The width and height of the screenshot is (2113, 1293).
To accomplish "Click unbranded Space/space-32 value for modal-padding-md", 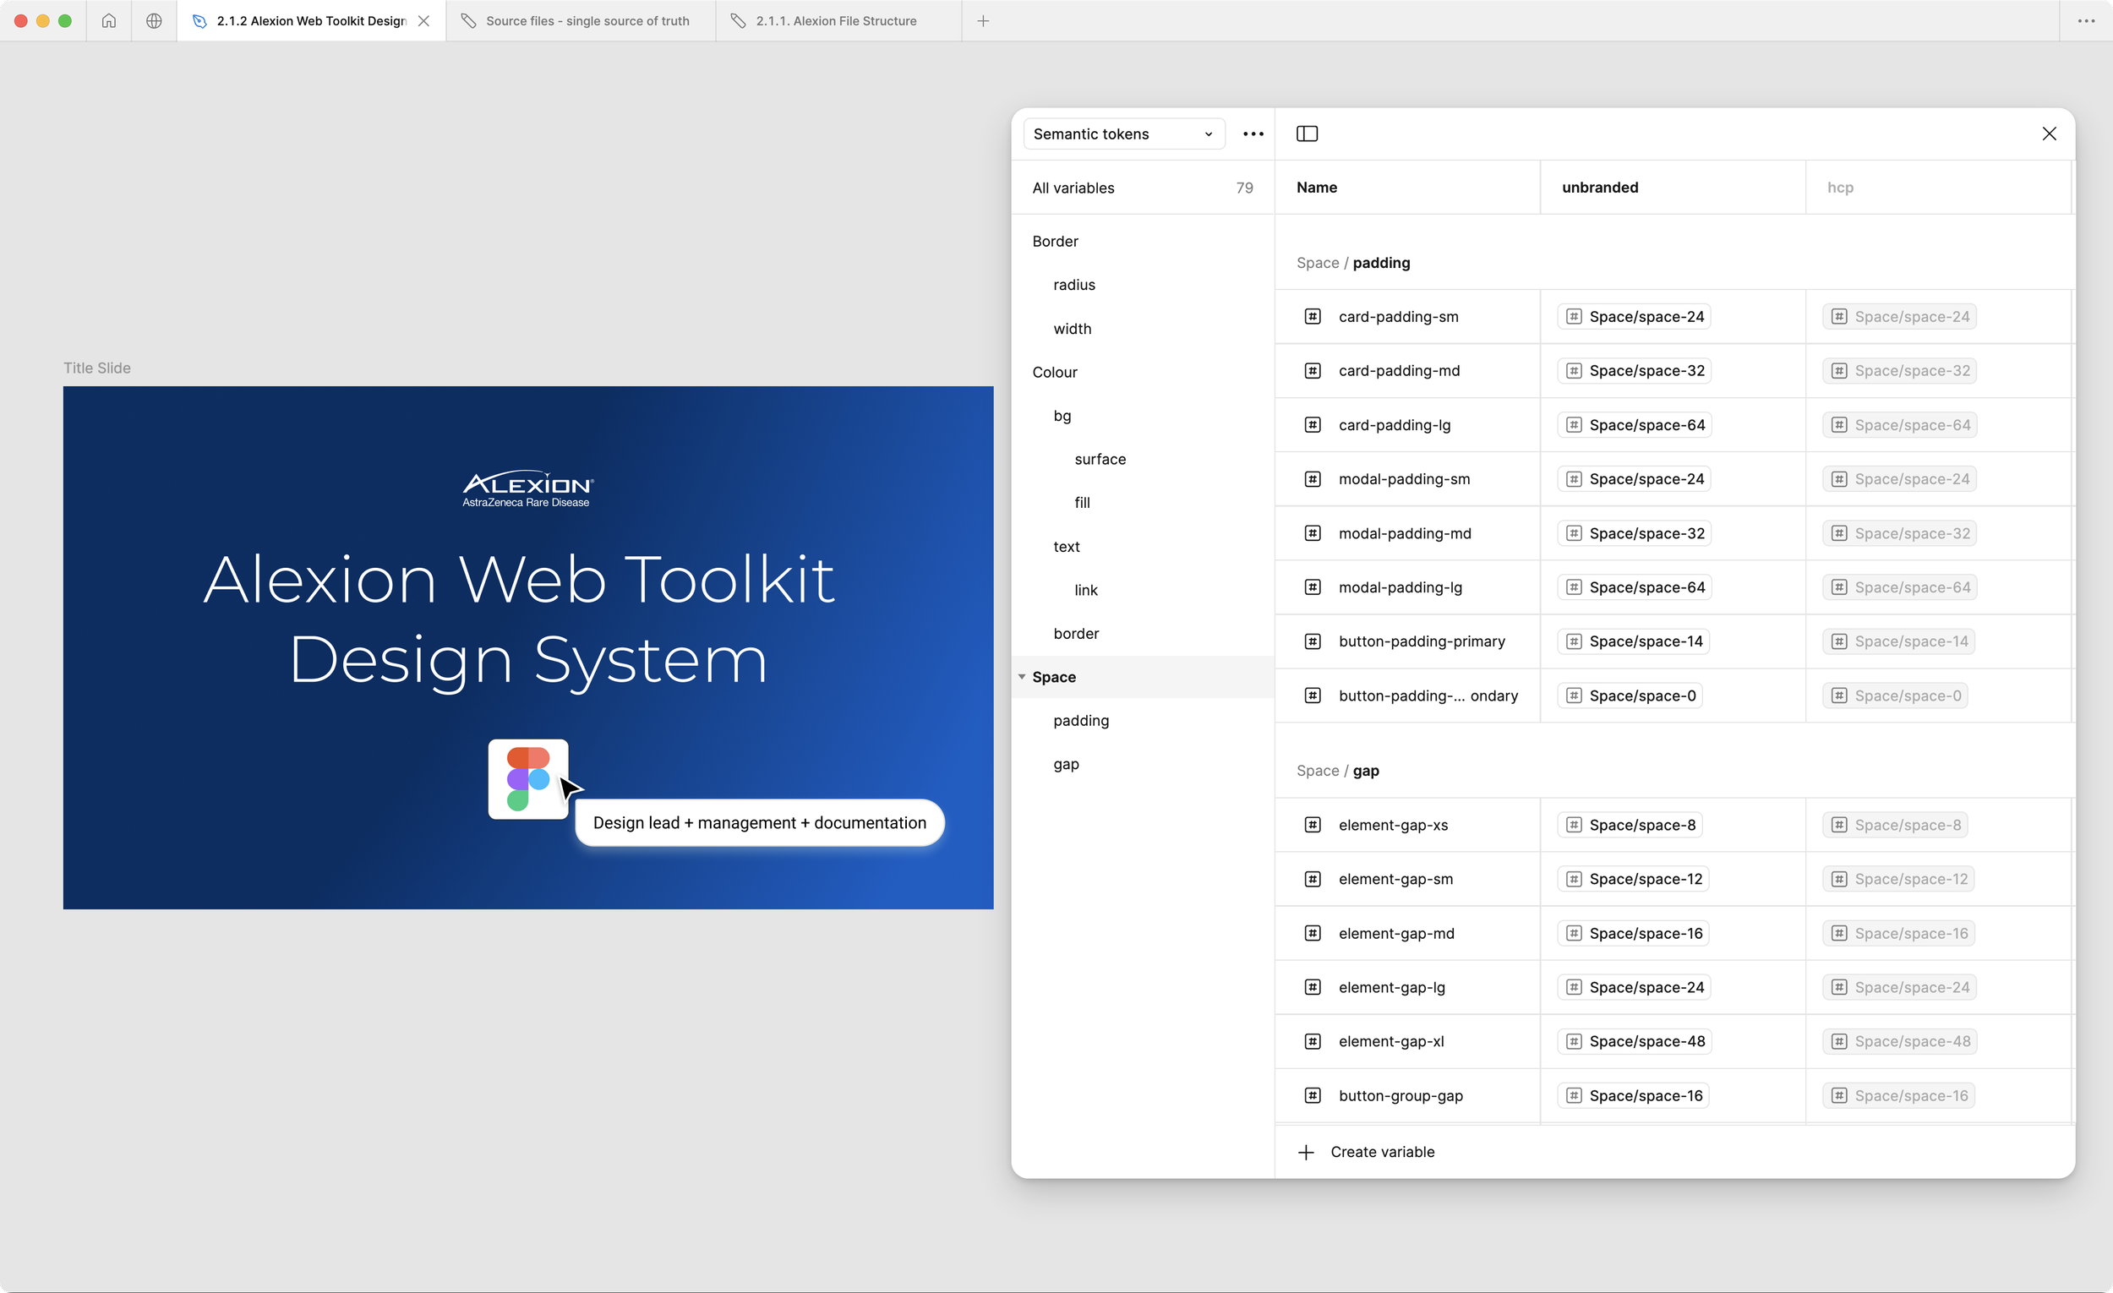I will 1635,533.
